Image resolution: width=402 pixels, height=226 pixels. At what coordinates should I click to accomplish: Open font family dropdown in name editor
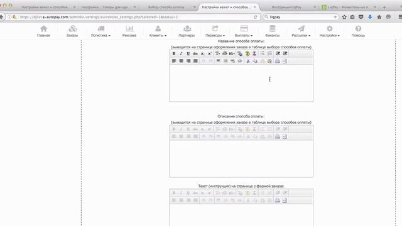pyautogui.click(x=217, y=53)
